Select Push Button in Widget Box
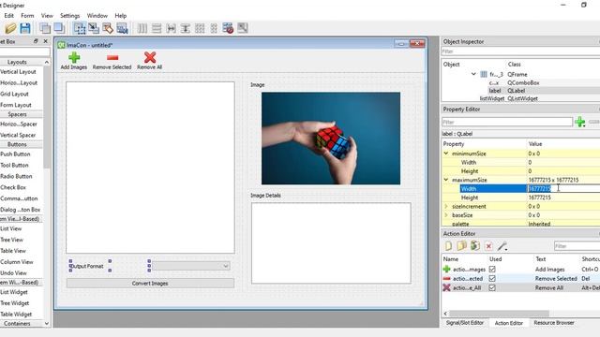The height and width of the screenshot is (337, 600). click(15, 154)
